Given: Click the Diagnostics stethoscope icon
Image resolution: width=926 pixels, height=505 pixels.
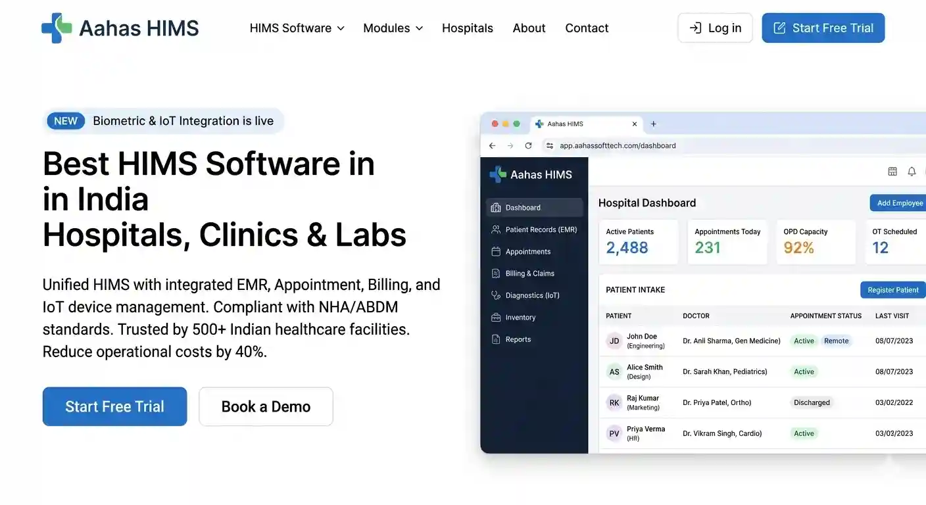Looking at the screenshot, I should (496, 295).
